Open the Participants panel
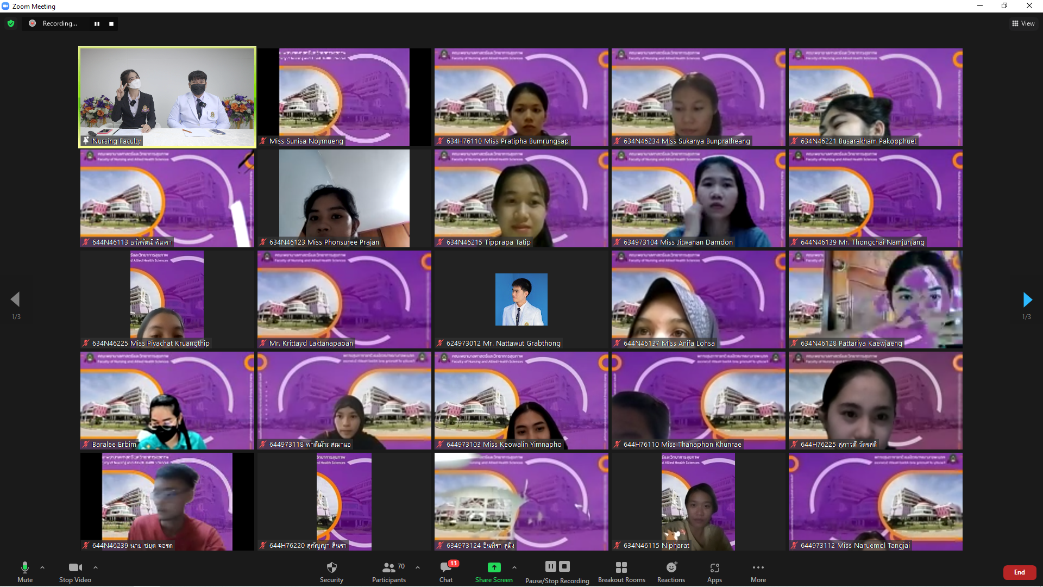Image resolution: width=1043 pixels, height=587 pixels. click(388, 571)
